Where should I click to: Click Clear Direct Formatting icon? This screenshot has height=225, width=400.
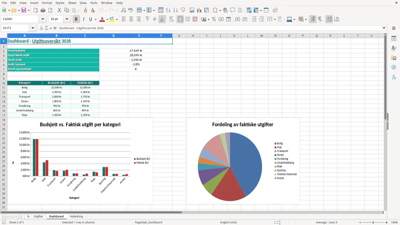93,10
